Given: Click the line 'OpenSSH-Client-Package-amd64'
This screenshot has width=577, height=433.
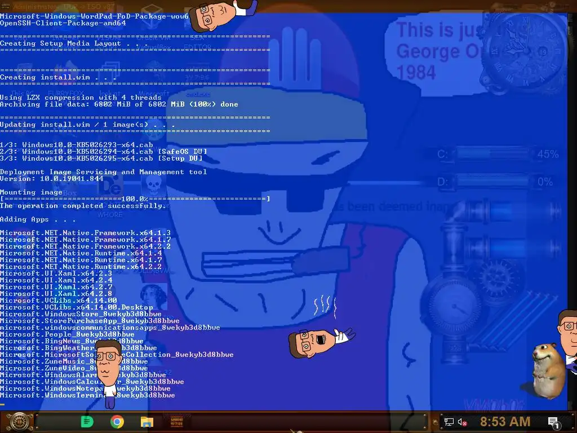Looking at the screenshot, I should (x=63, y=23).
